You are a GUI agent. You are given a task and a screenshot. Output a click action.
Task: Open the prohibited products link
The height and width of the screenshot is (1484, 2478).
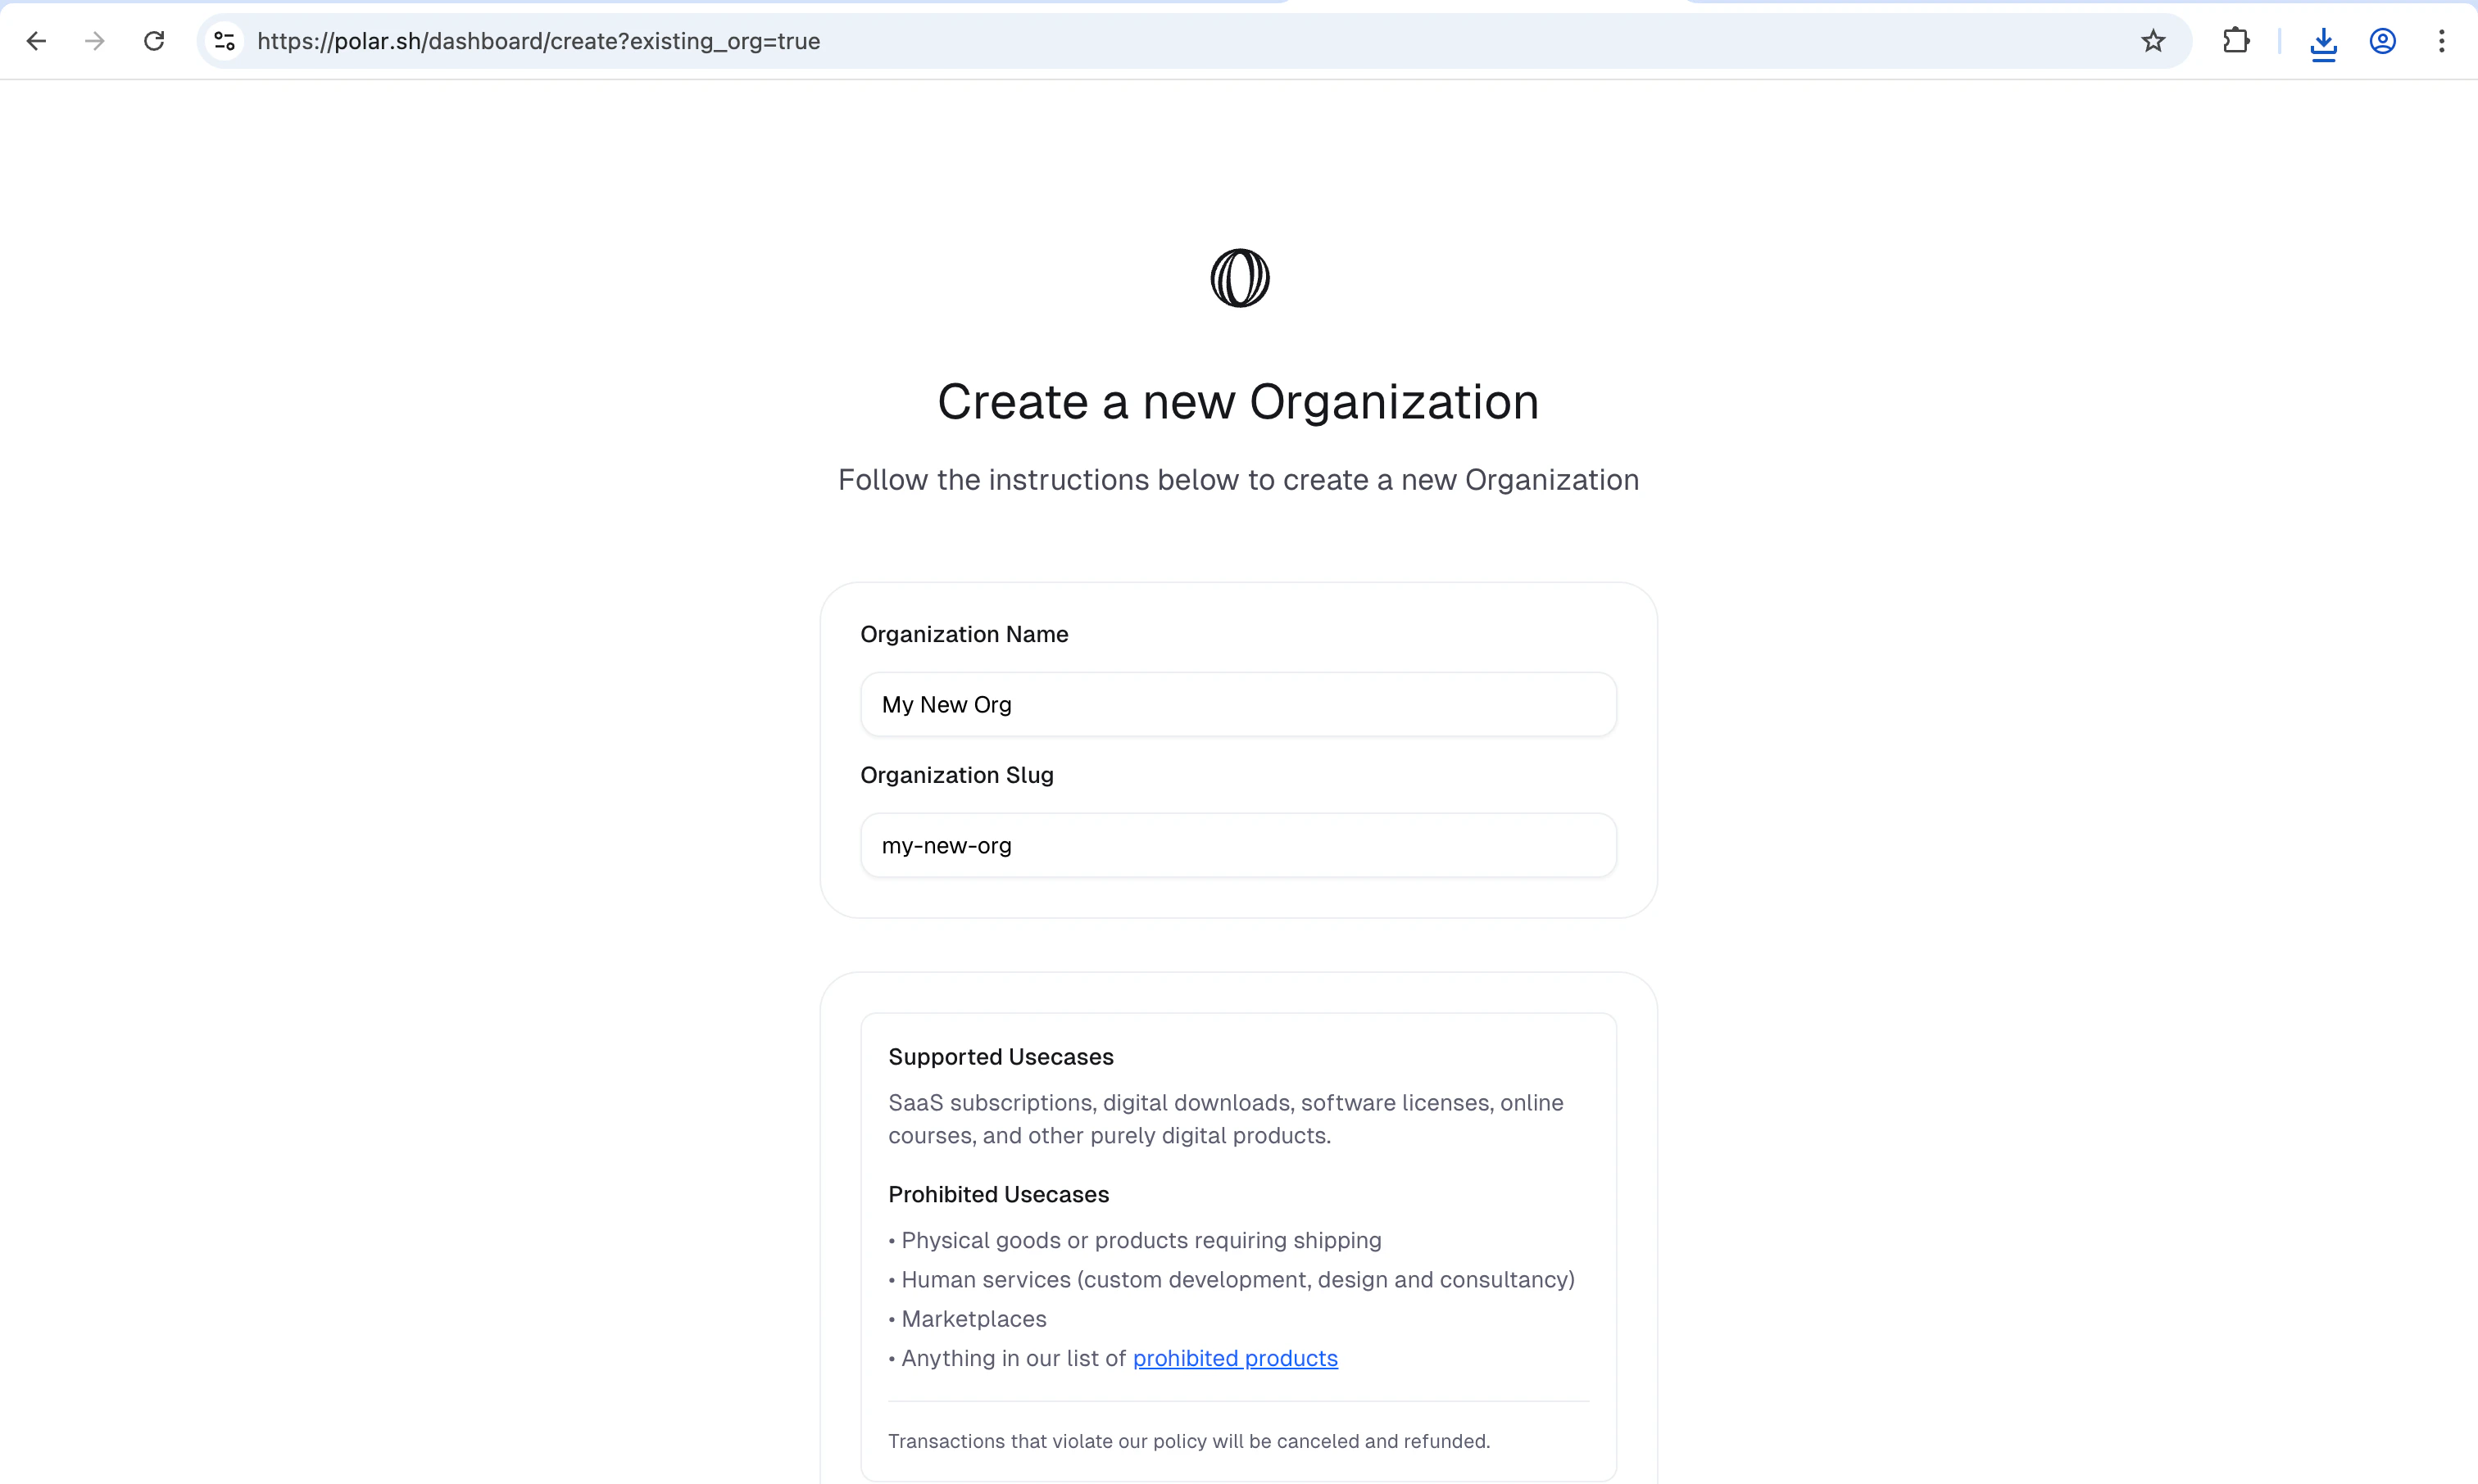pos(1235,1358)
